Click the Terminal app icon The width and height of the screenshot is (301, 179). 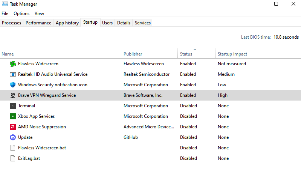pos(13,106)
